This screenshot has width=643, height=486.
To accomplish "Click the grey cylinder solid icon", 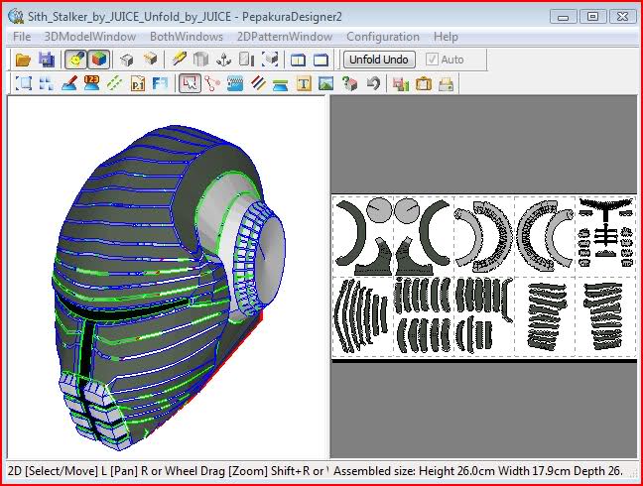I will point(200,60).
